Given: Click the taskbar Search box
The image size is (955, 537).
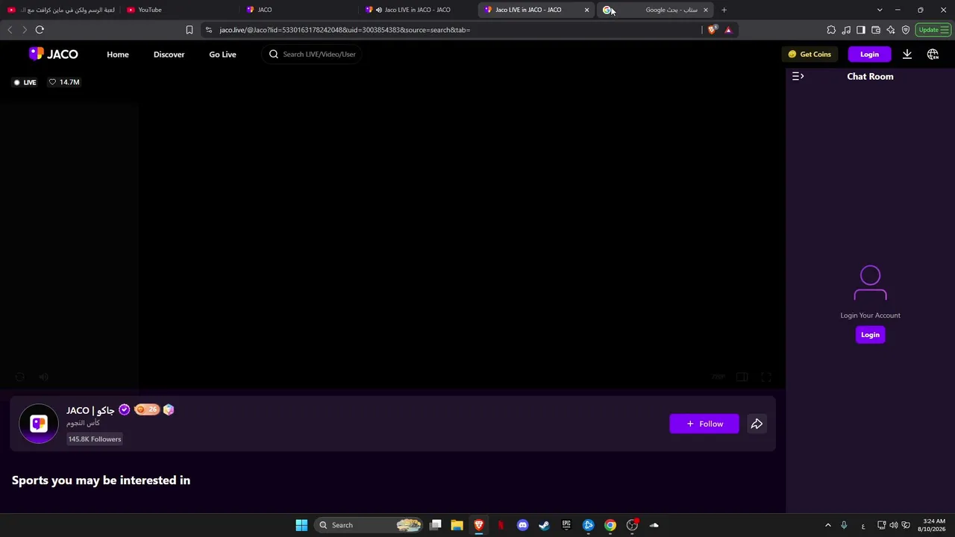Looking at the screenshot, I should pyautogui.click(x=369, y=525).
